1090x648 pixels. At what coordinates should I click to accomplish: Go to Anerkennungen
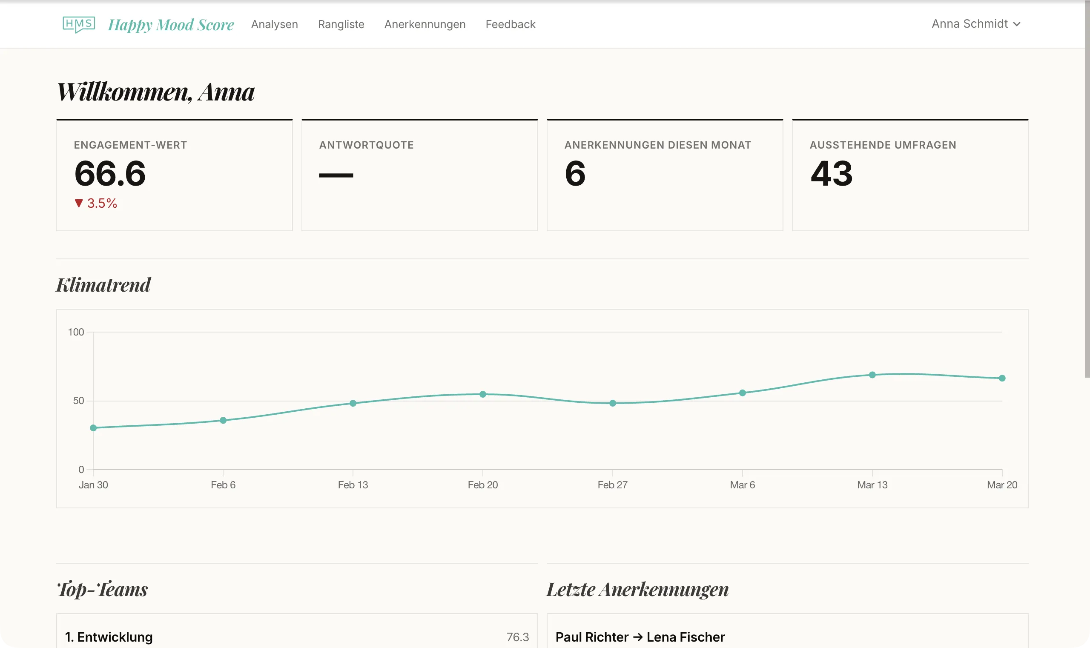(425, 24)
